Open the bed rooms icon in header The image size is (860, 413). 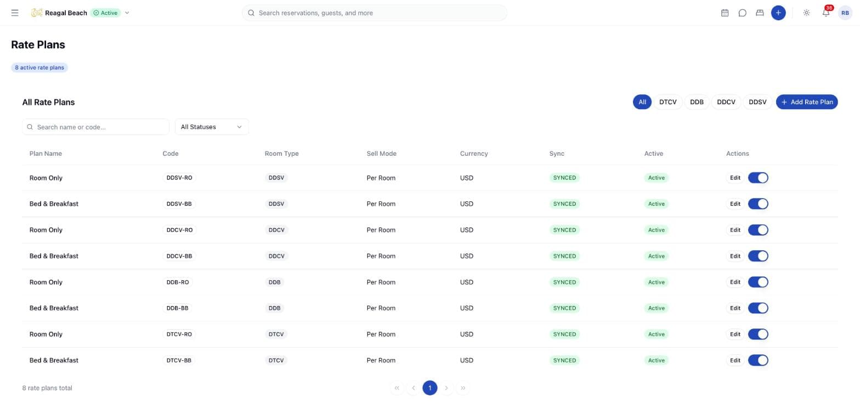tap(760, 13)
